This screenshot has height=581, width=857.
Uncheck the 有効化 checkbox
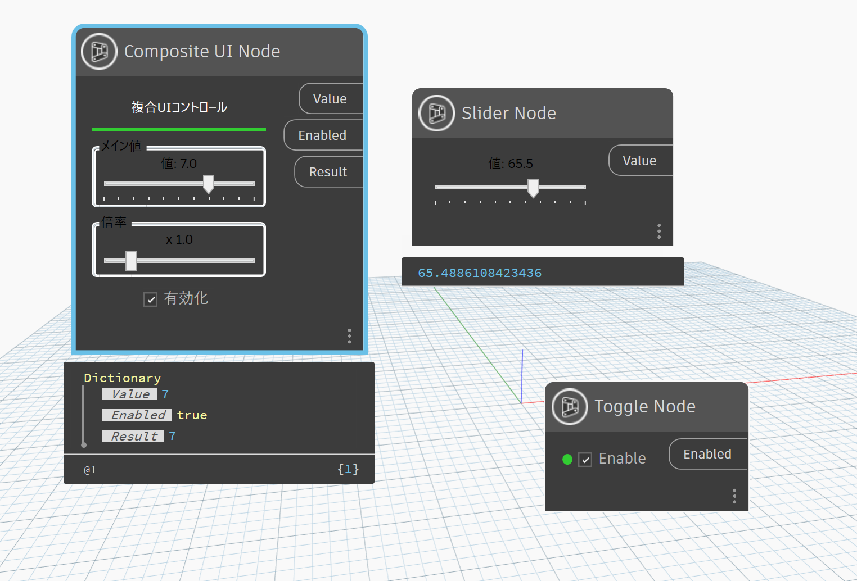click(x=150, y=299)
